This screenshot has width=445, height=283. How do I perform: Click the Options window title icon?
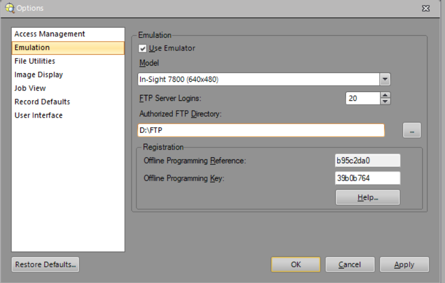click(10, 8)
